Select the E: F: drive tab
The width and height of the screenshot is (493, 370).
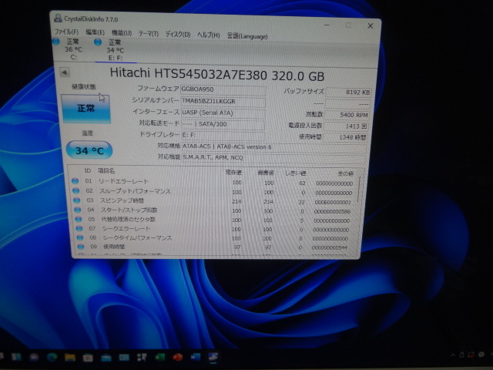116,50
